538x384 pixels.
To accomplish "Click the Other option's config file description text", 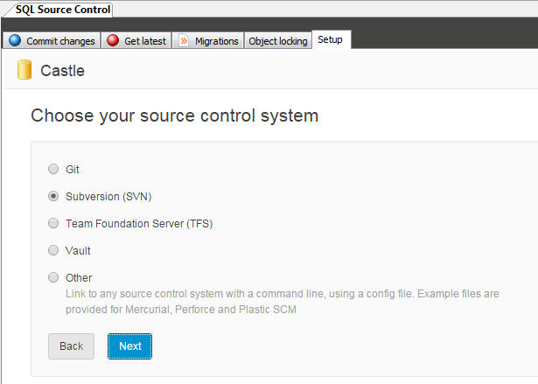I will point(282,302).
